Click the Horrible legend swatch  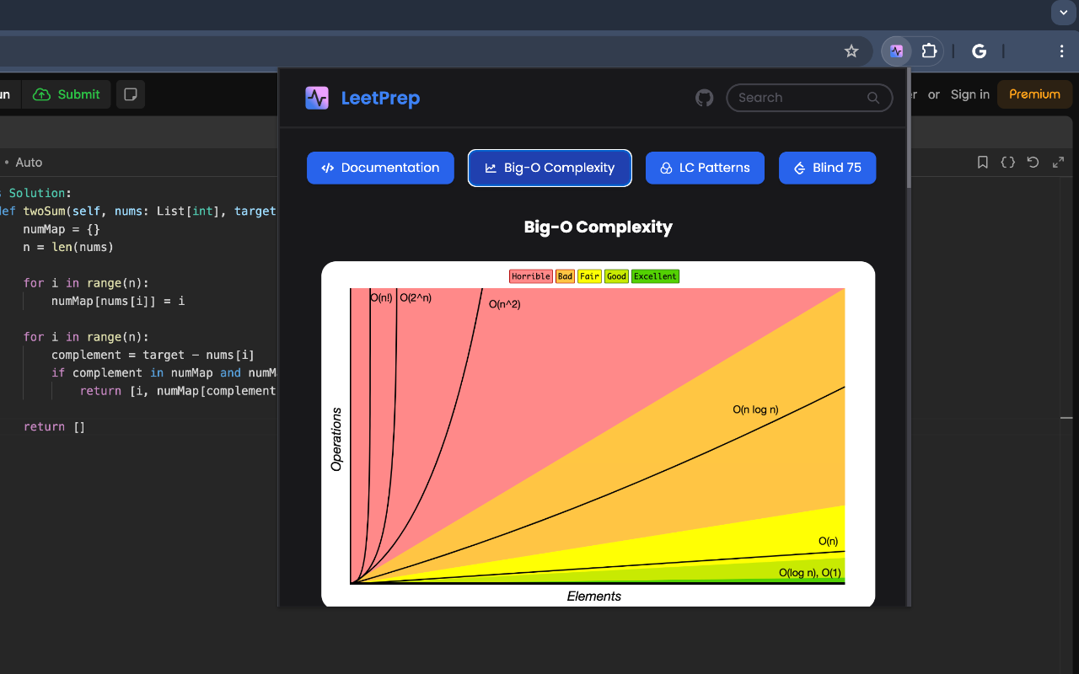point(531,276)
